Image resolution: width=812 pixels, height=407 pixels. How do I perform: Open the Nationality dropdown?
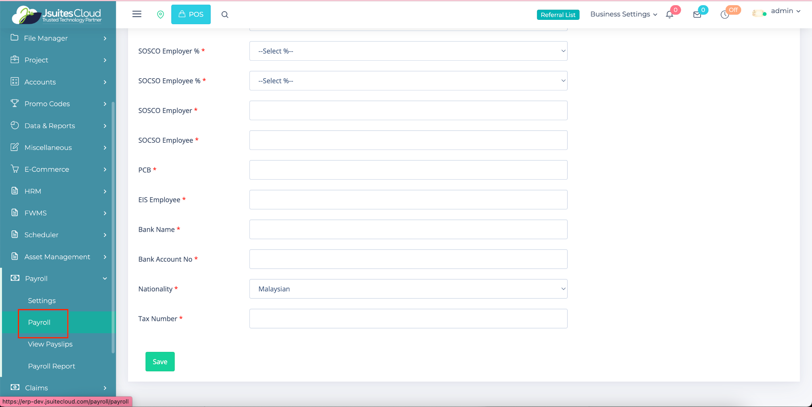[x=408, y=289]
